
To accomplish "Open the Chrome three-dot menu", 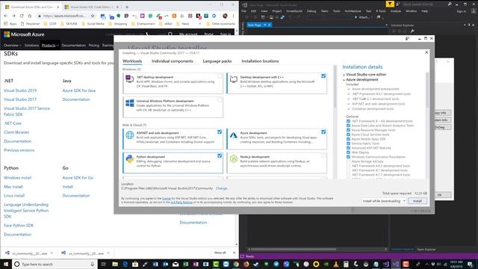I will [x=234, y=16].
